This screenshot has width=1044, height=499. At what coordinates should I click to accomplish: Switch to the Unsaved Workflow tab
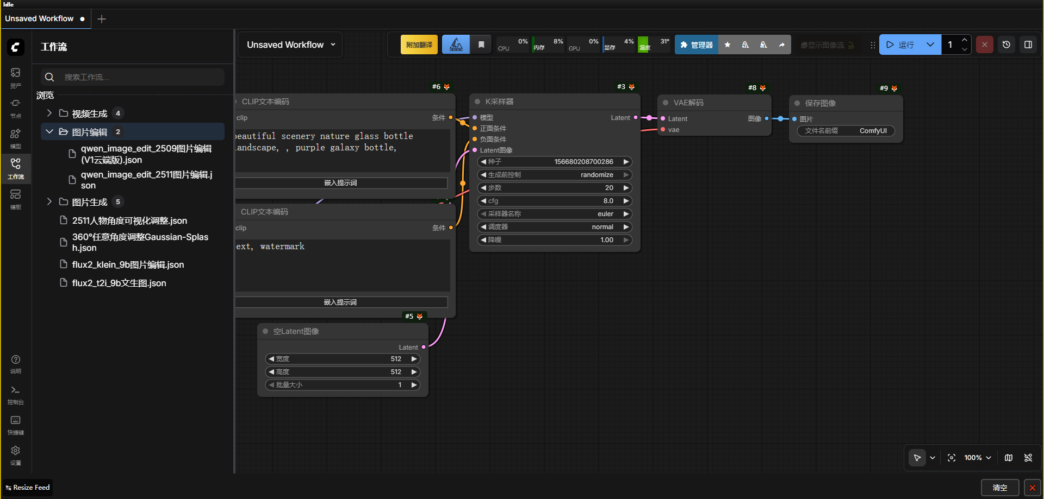39,18
